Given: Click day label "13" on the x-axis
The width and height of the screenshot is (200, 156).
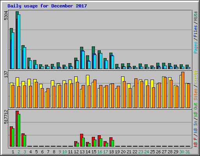Looking at the screenshot, I should pyautogui.click(x=82, y=152).
